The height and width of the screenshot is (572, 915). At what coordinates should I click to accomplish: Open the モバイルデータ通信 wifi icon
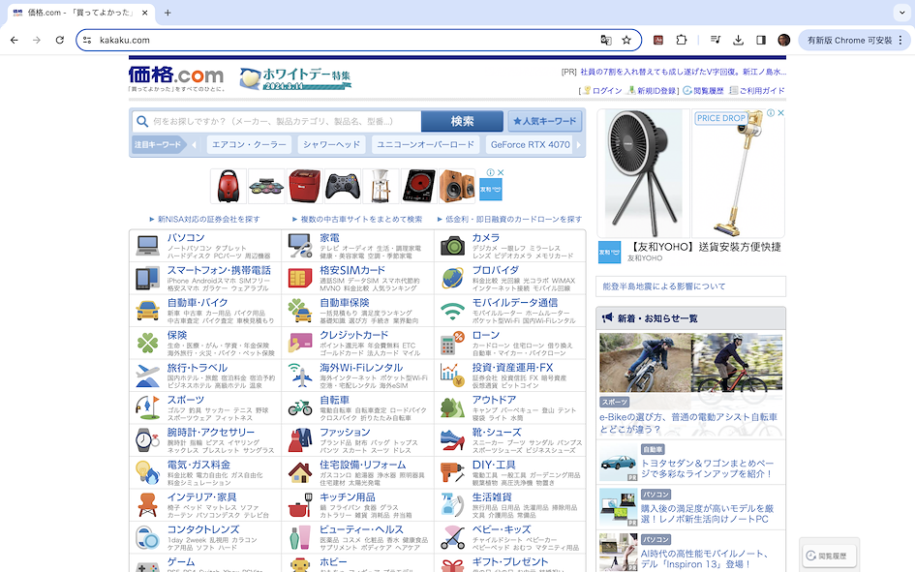click(x=452, y=311)
